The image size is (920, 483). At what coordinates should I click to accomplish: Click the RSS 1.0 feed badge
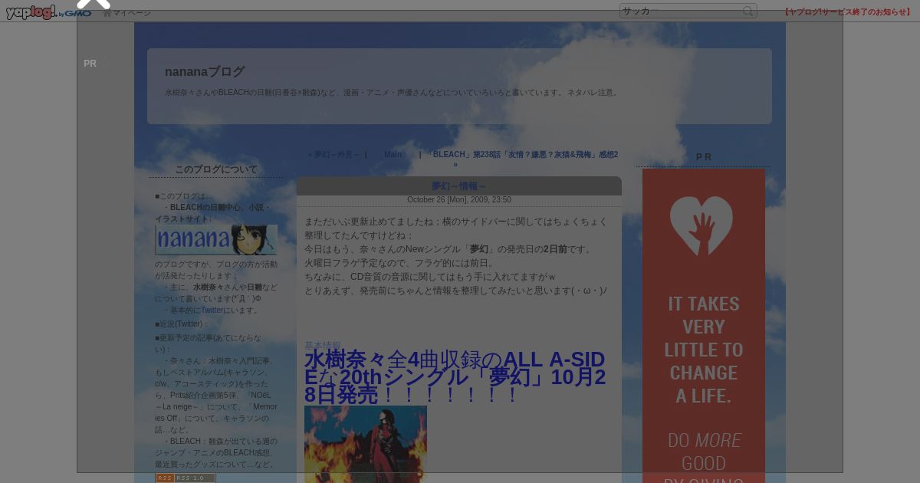click(186, 478)
